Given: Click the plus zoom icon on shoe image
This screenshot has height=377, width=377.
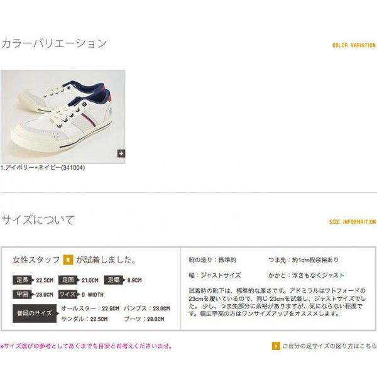Looking at the screenshot, I should coord(121,153).
